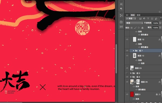Open the crossed tools presets panel icon
This screenshot has height=103, width=162.
(x=121, y=15)
